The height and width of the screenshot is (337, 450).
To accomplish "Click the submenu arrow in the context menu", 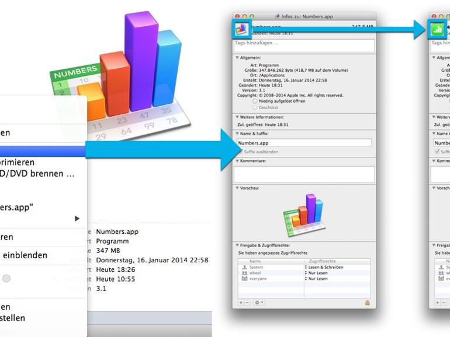I will tap(77, 219).
